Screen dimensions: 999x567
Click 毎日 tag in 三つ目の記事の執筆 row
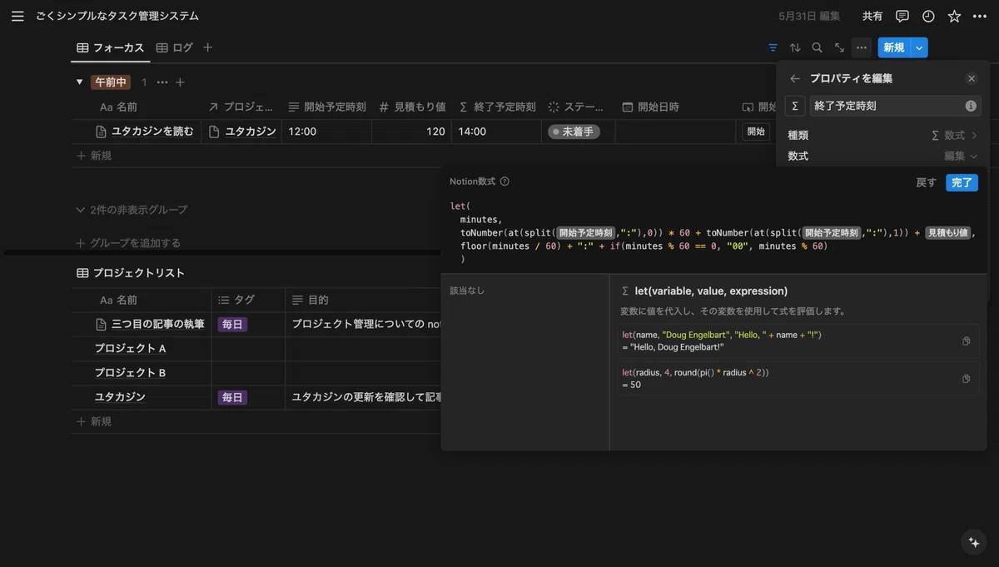232,324
